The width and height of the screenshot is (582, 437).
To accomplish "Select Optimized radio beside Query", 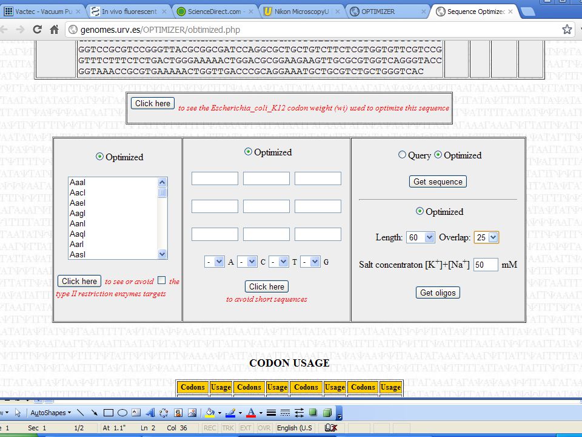I will [x=438, y=155].
